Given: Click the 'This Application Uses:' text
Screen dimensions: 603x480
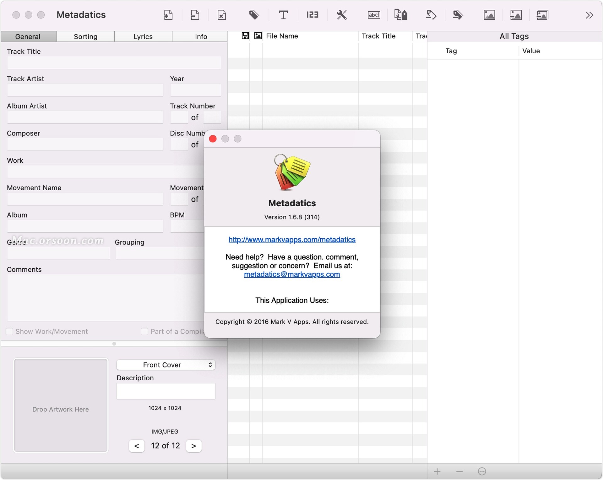Looking at the screenshot, I should [292, 300].
